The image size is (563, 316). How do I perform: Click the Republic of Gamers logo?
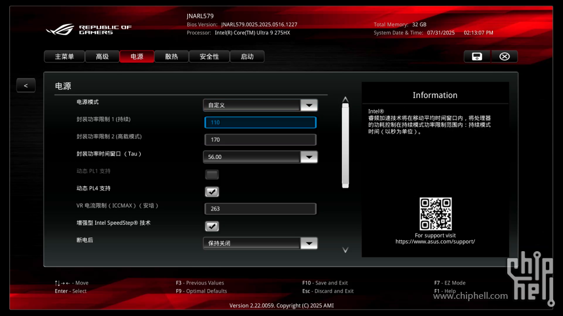[88, 29]
